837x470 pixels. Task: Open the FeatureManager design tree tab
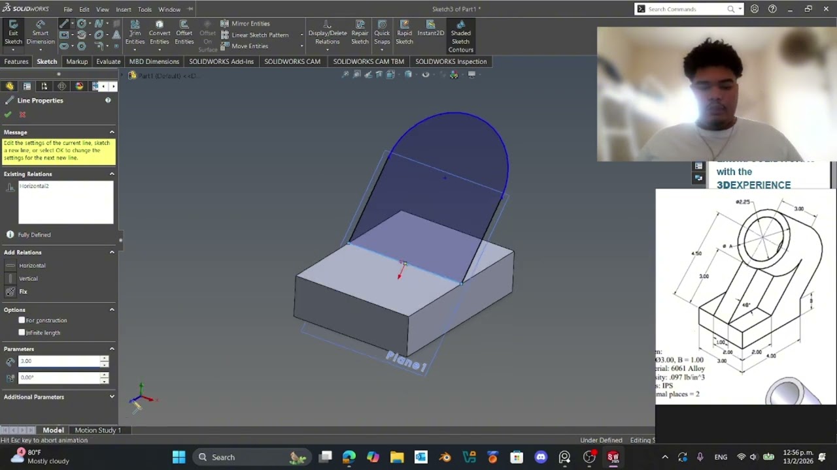point(10,86)
